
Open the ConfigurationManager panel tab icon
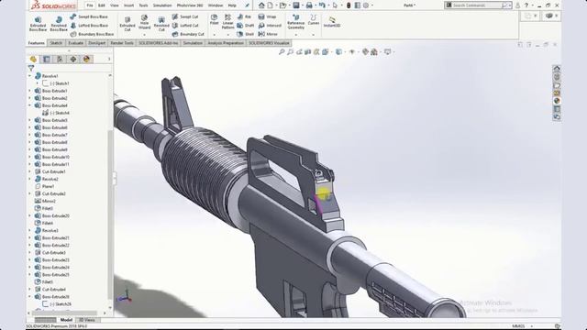pos(60,59)
